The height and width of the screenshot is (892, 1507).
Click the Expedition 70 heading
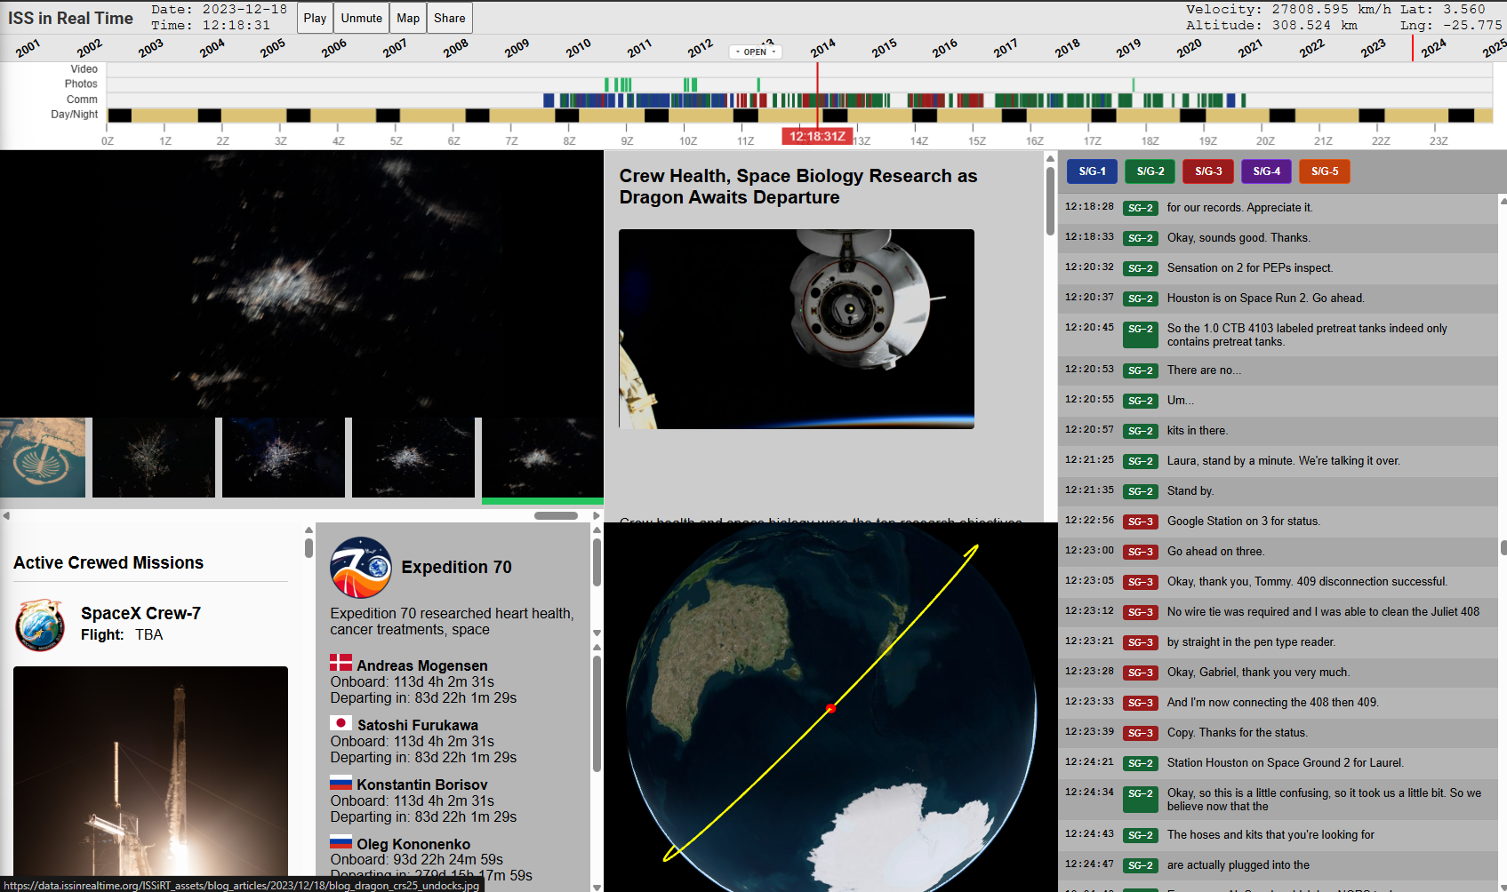(456, 567)
